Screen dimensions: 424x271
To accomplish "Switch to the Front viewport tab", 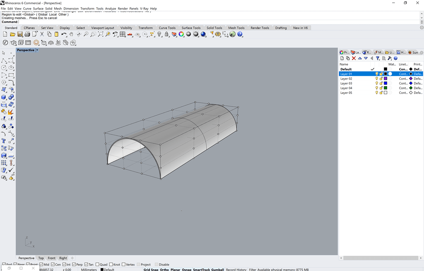I will (x=51, y=258).
